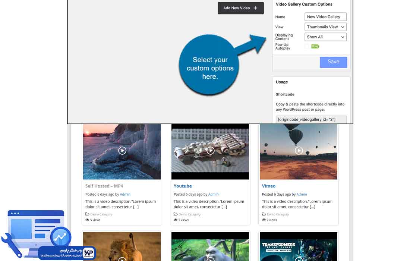
Task: Open the Vimeo video title link
Action: pos(269,186)
